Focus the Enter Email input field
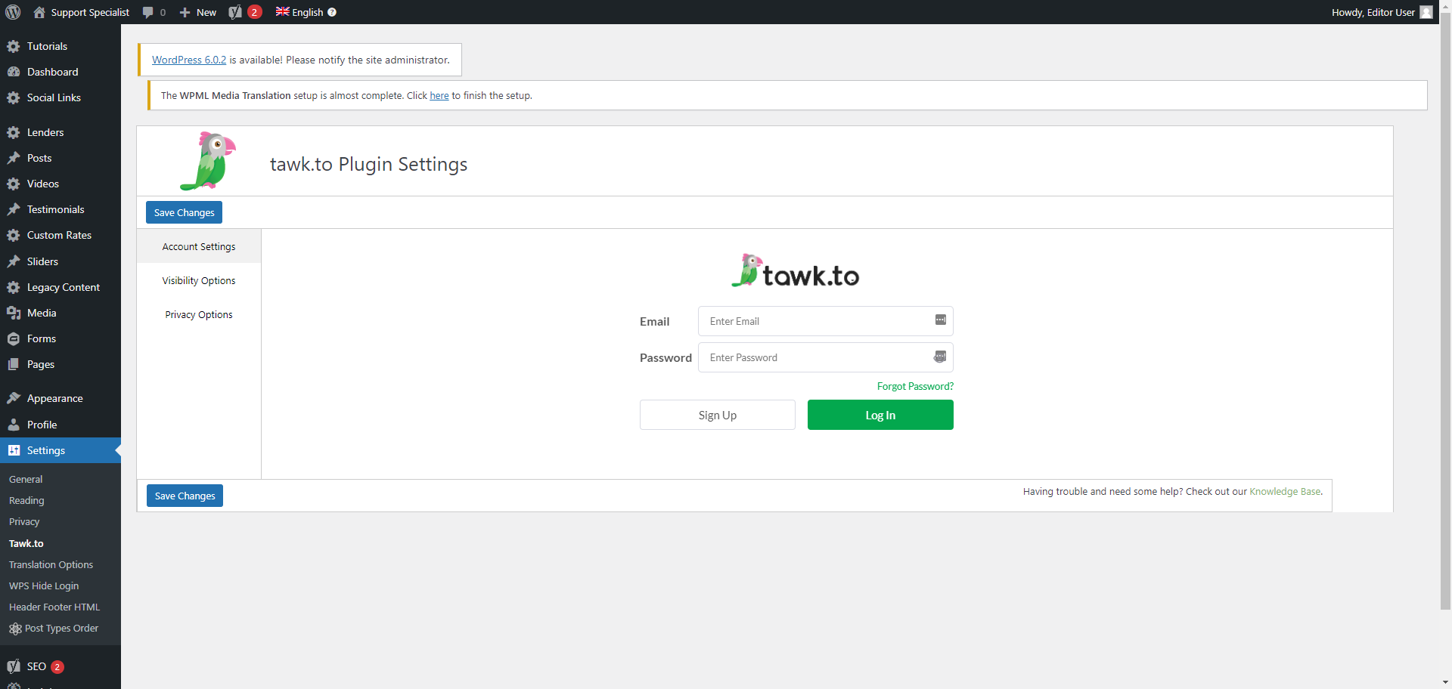This screenshot has height=689, width=1452. tap(825, 321)
